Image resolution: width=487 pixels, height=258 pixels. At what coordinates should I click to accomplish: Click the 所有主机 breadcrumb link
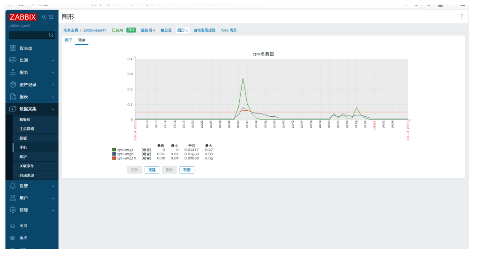71,30
